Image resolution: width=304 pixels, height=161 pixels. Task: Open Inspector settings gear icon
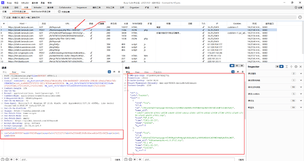point(296,67)
